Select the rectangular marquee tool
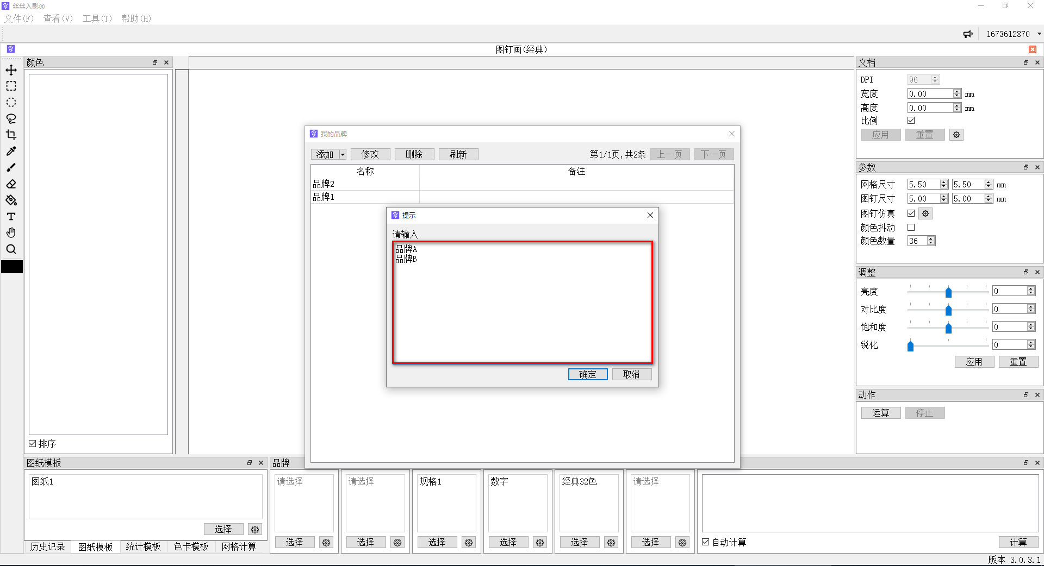The width and height of the screenshot is (1044, 566). (11, 86)
